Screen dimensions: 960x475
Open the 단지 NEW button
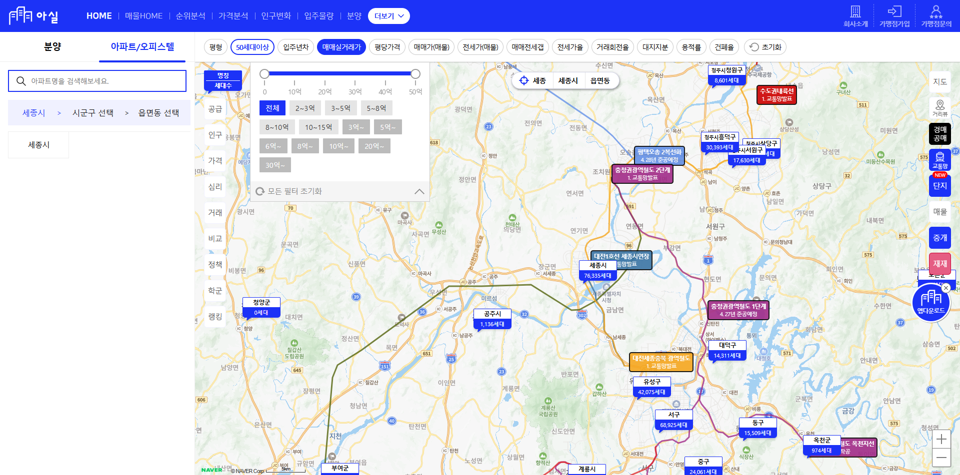940,185
